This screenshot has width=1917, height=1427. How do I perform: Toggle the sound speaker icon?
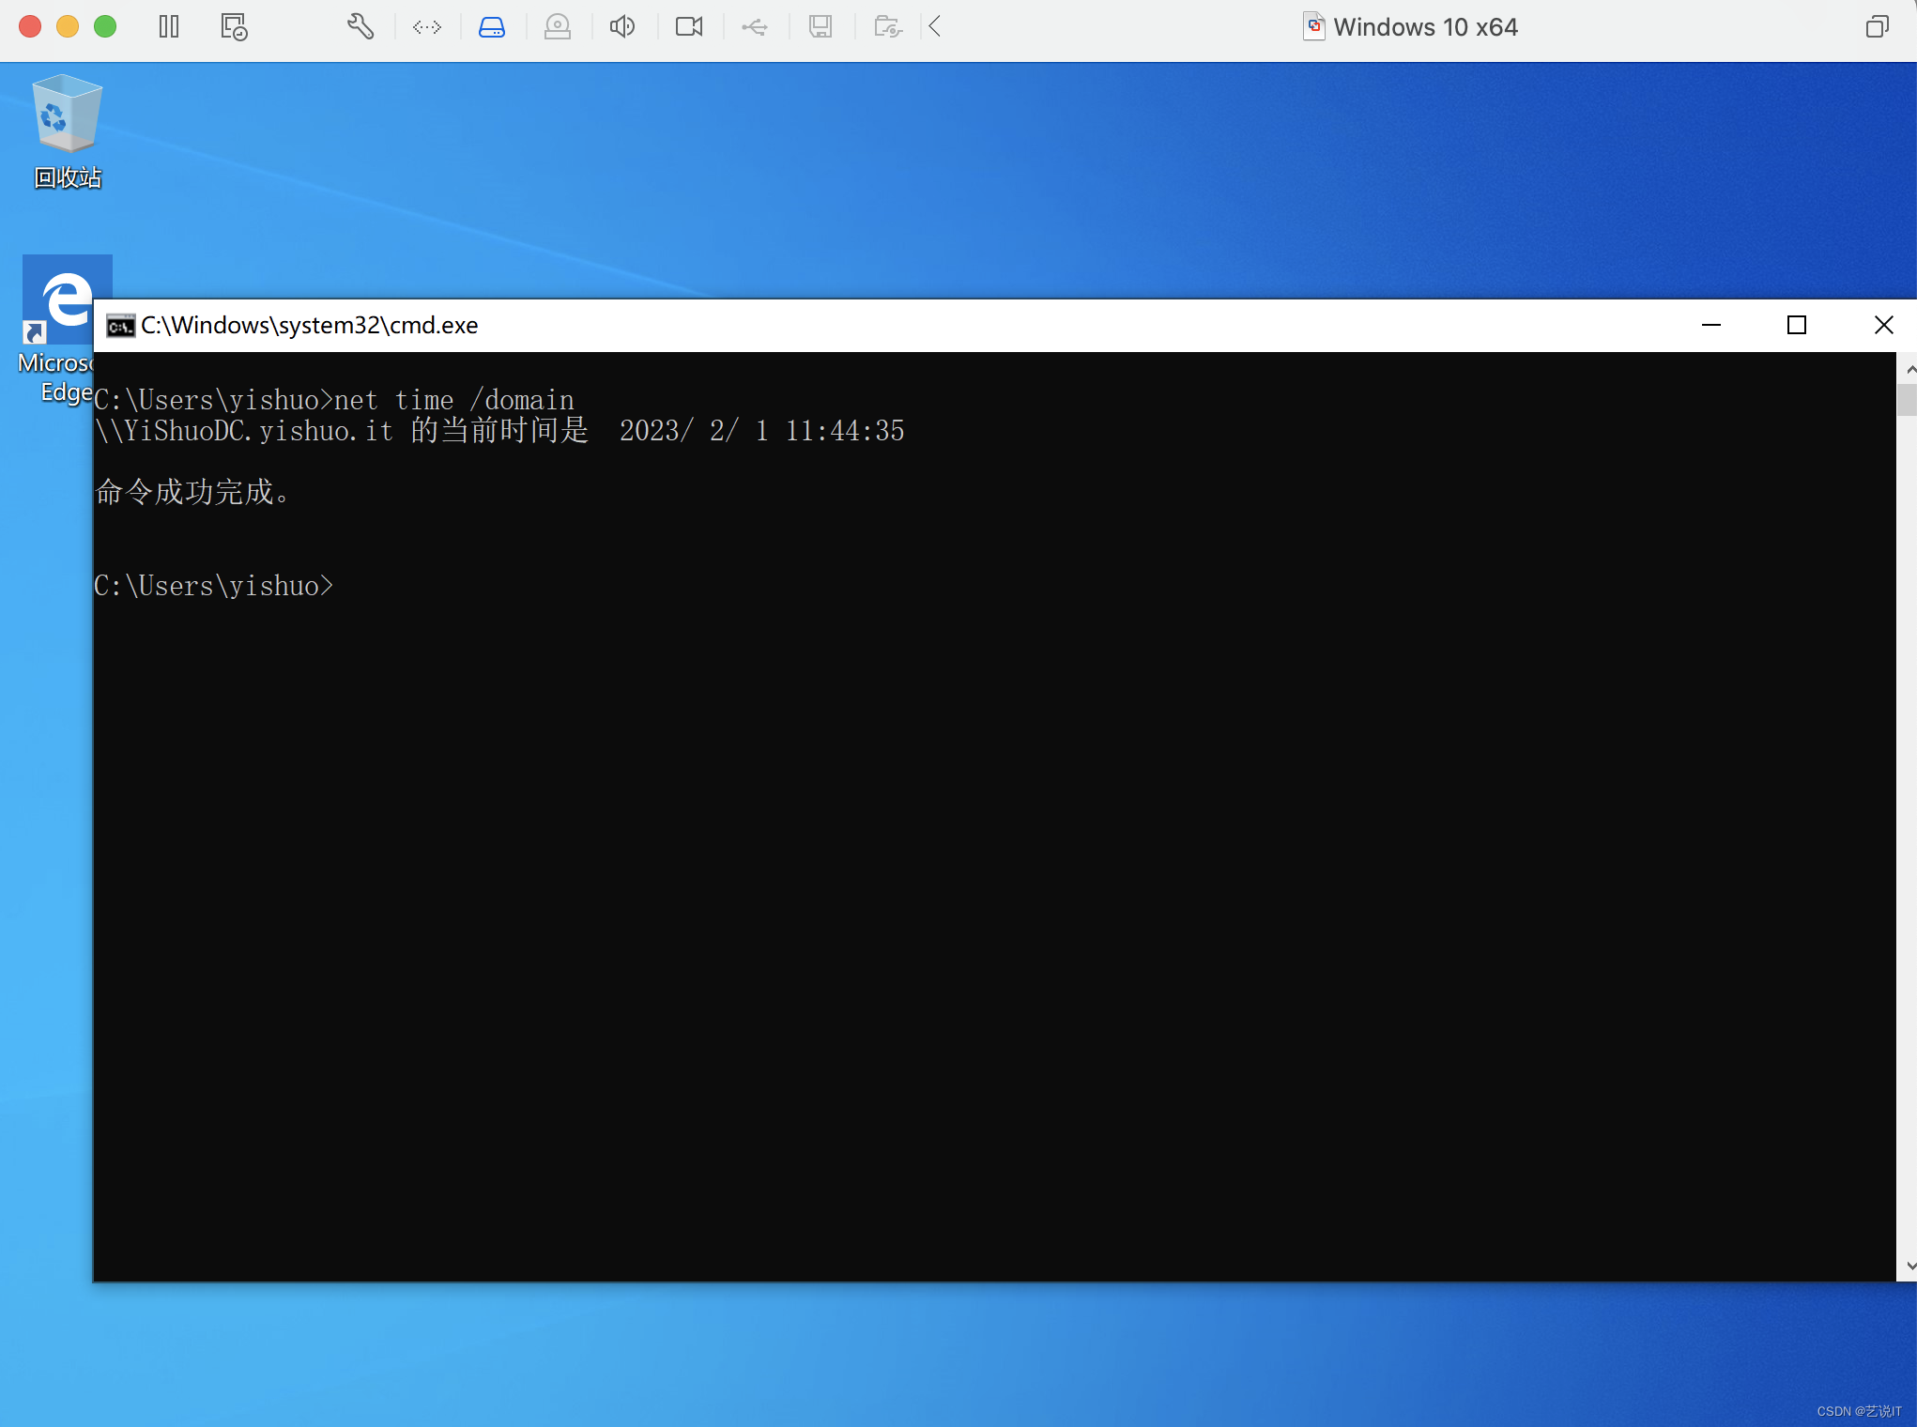pyautogui.click(x=622, y=26)
